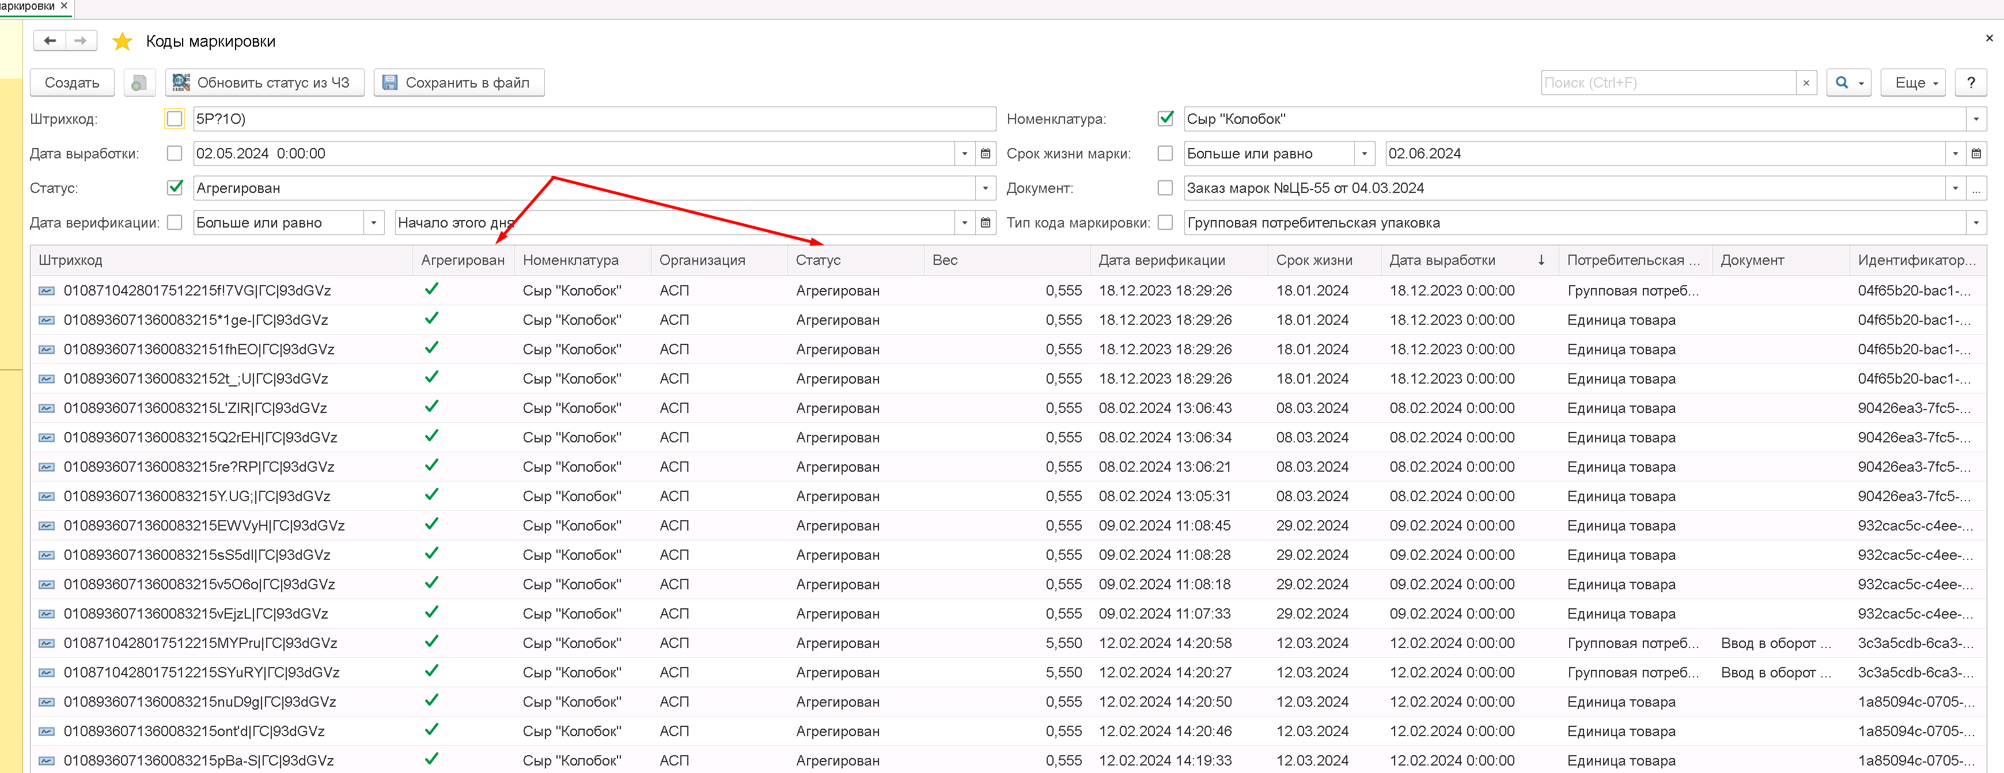Expand the Тип кода маркировки dropdown
The image size is (2004, 773).
(1976, 222)
